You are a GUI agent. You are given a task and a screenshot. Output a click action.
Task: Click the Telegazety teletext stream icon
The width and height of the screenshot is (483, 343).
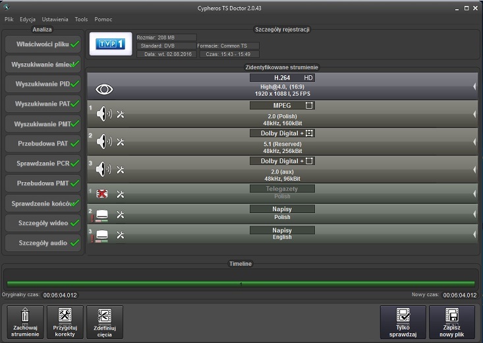point(102,194)
